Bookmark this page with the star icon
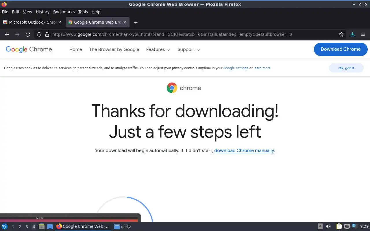This screenshot has width=370, height=231. (341, 34)
